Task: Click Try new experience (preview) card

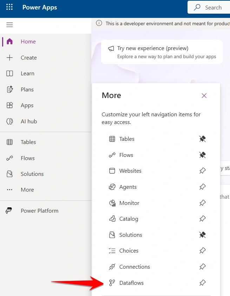Action: [x=162, y=52]
